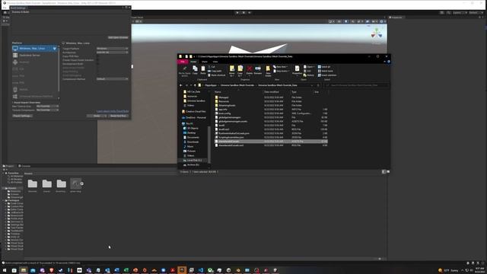Viewport: 487px width, 274px height.
Task: Open the Architecture dropdown
Action: click(112, 53)
